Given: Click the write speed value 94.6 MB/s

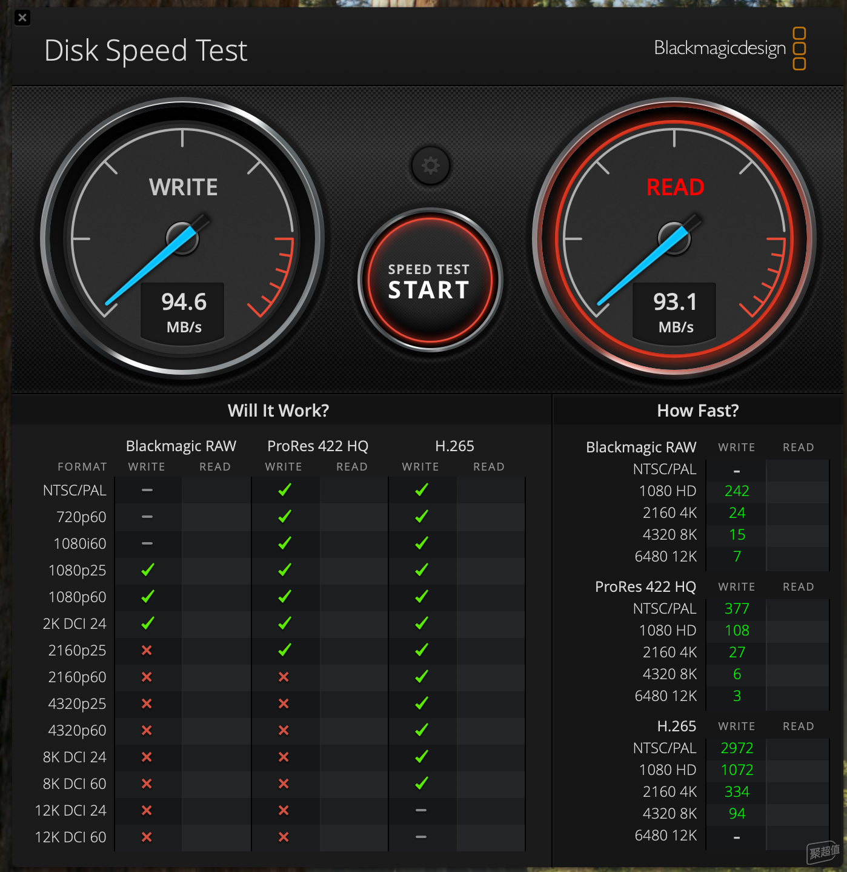Looking at the screenshot, I should [x=184, y=313].
